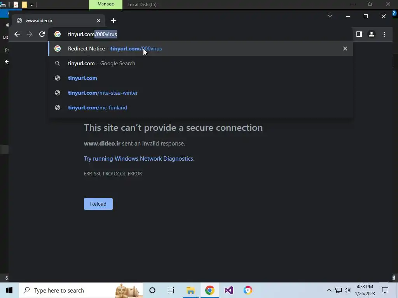Open Chrome's tab search chevron

point(330,16)
